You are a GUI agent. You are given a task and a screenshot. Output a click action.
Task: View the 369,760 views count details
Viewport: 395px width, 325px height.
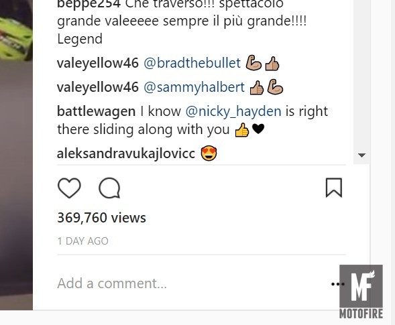pyautogui.click(x=101, y=218)
